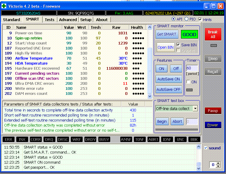
Task: Click the CORR status indicator
Action: pos(36,140)
